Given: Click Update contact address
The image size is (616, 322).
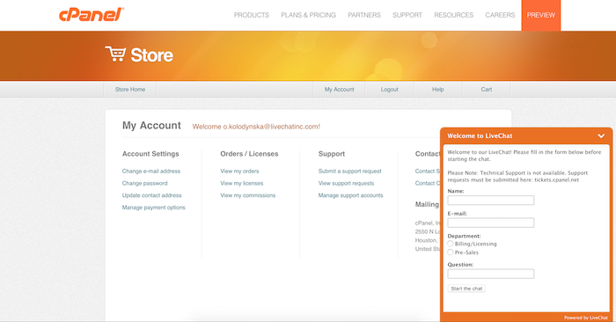Looking at the screenshot, I should [151, 195].
